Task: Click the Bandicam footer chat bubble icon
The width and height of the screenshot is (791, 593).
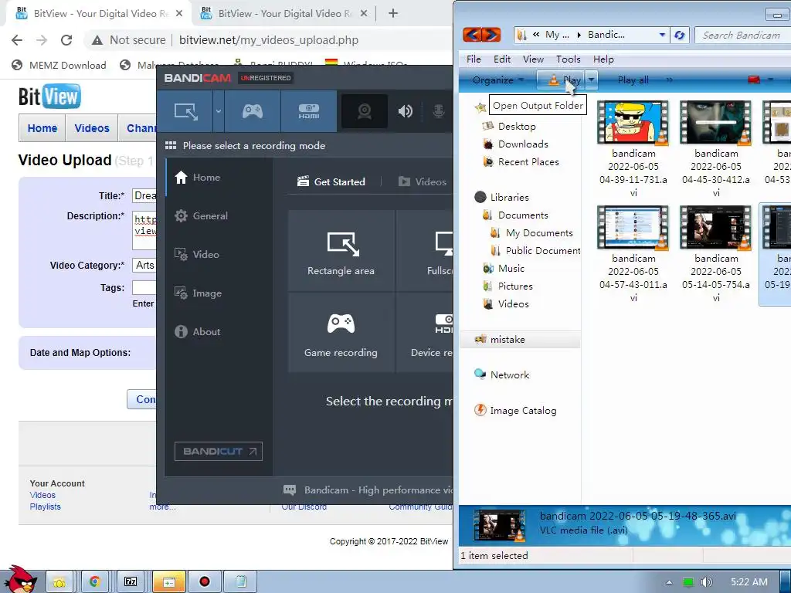Action: [290, 490]
